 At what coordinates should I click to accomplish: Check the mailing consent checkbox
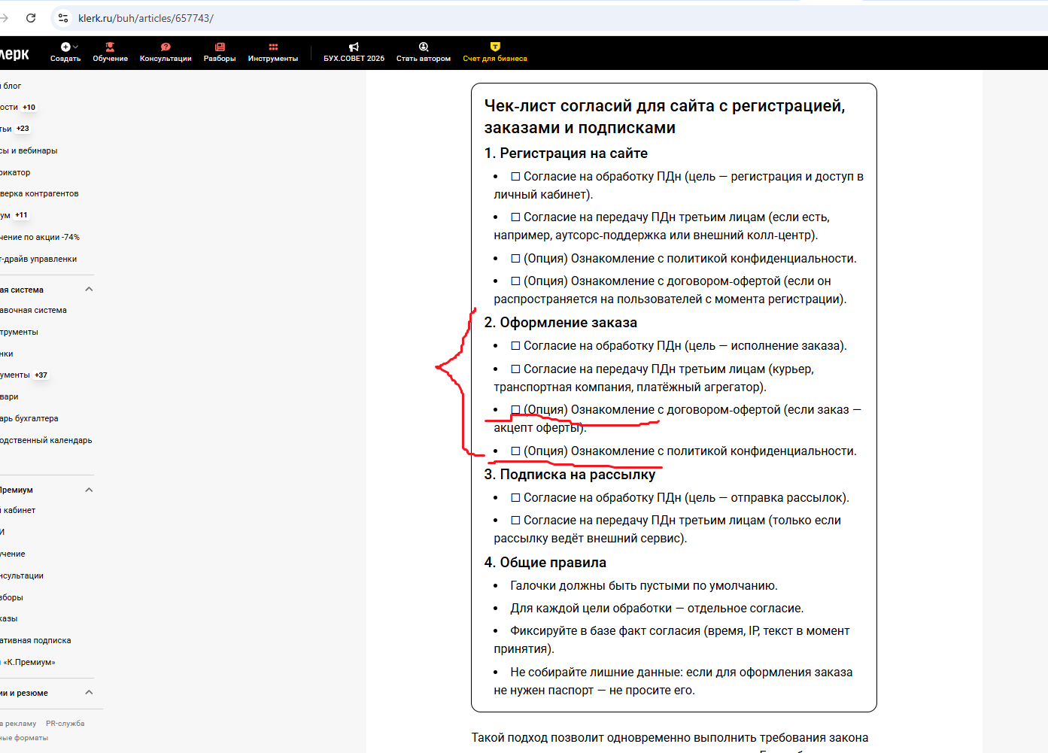tap(515, 498)
